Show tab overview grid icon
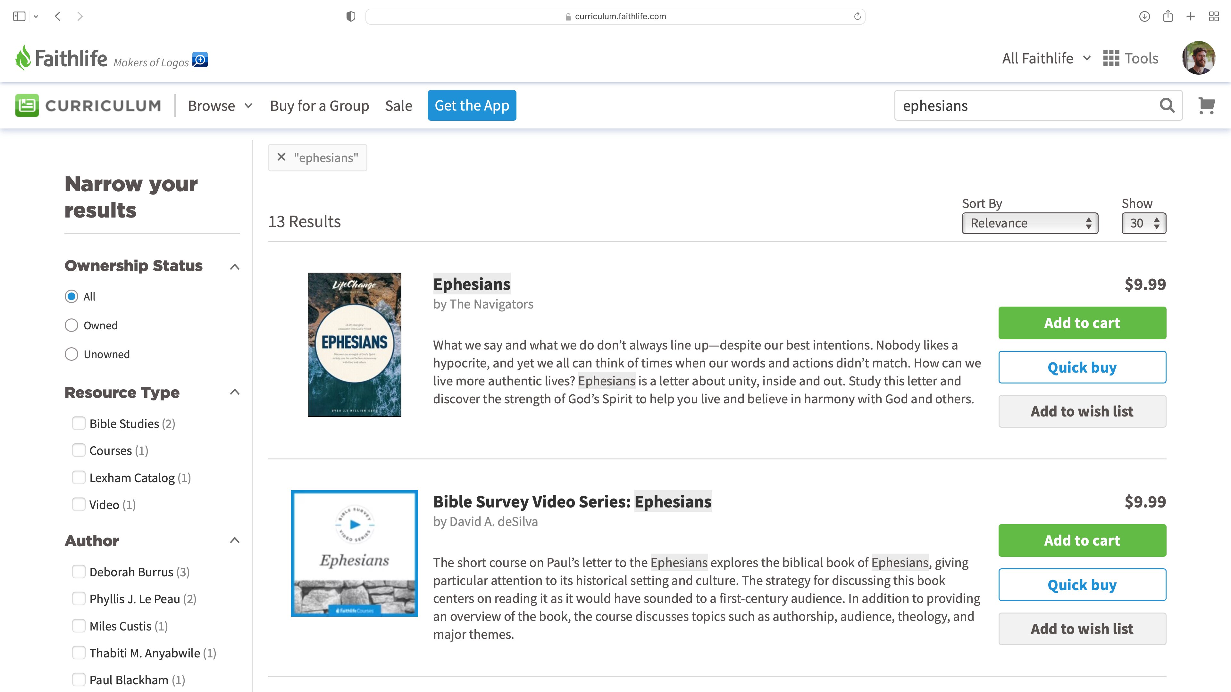This screenshot has width=1231, height=692. [x=1214, y=16]
